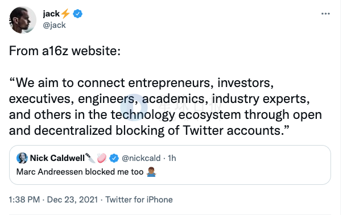Click the 'From a16z website:' tweet text

pyautogui.click(x=65, y=51)
